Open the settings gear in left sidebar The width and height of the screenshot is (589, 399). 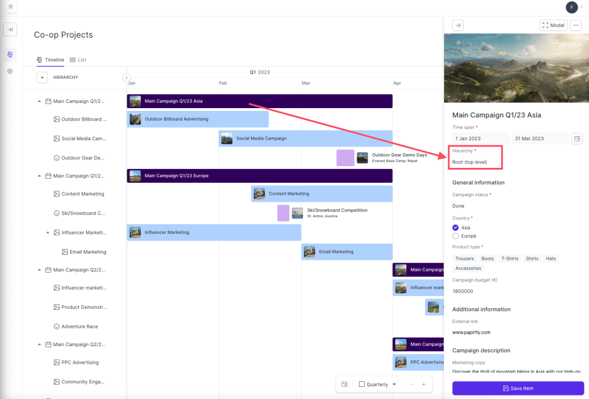coord(10,71)
